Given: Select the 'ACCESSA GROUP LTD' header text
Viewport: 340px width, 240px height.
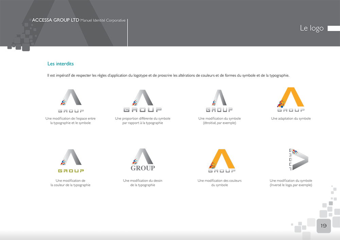Looking at the screenshot, I should pyautogui.click(x=55, y=20).
